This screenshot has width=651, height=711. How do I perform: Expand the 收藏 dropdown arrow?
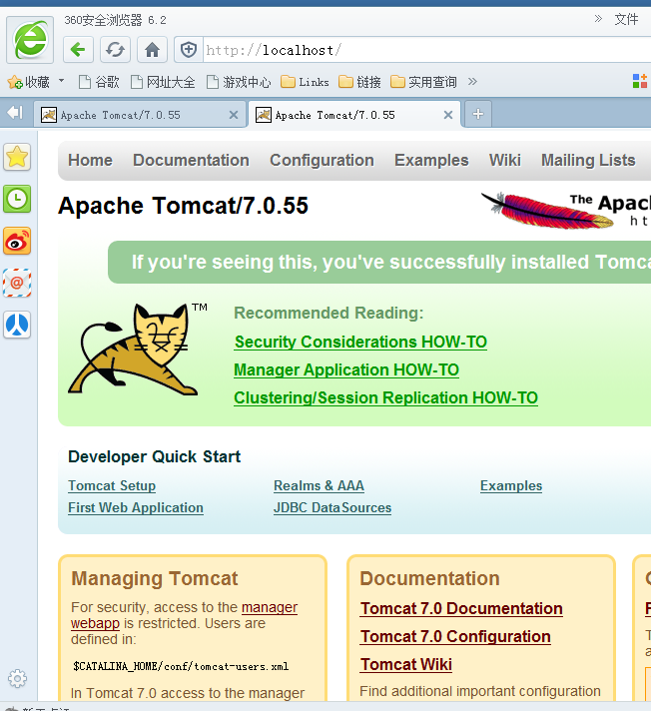[x=61, y=81]
